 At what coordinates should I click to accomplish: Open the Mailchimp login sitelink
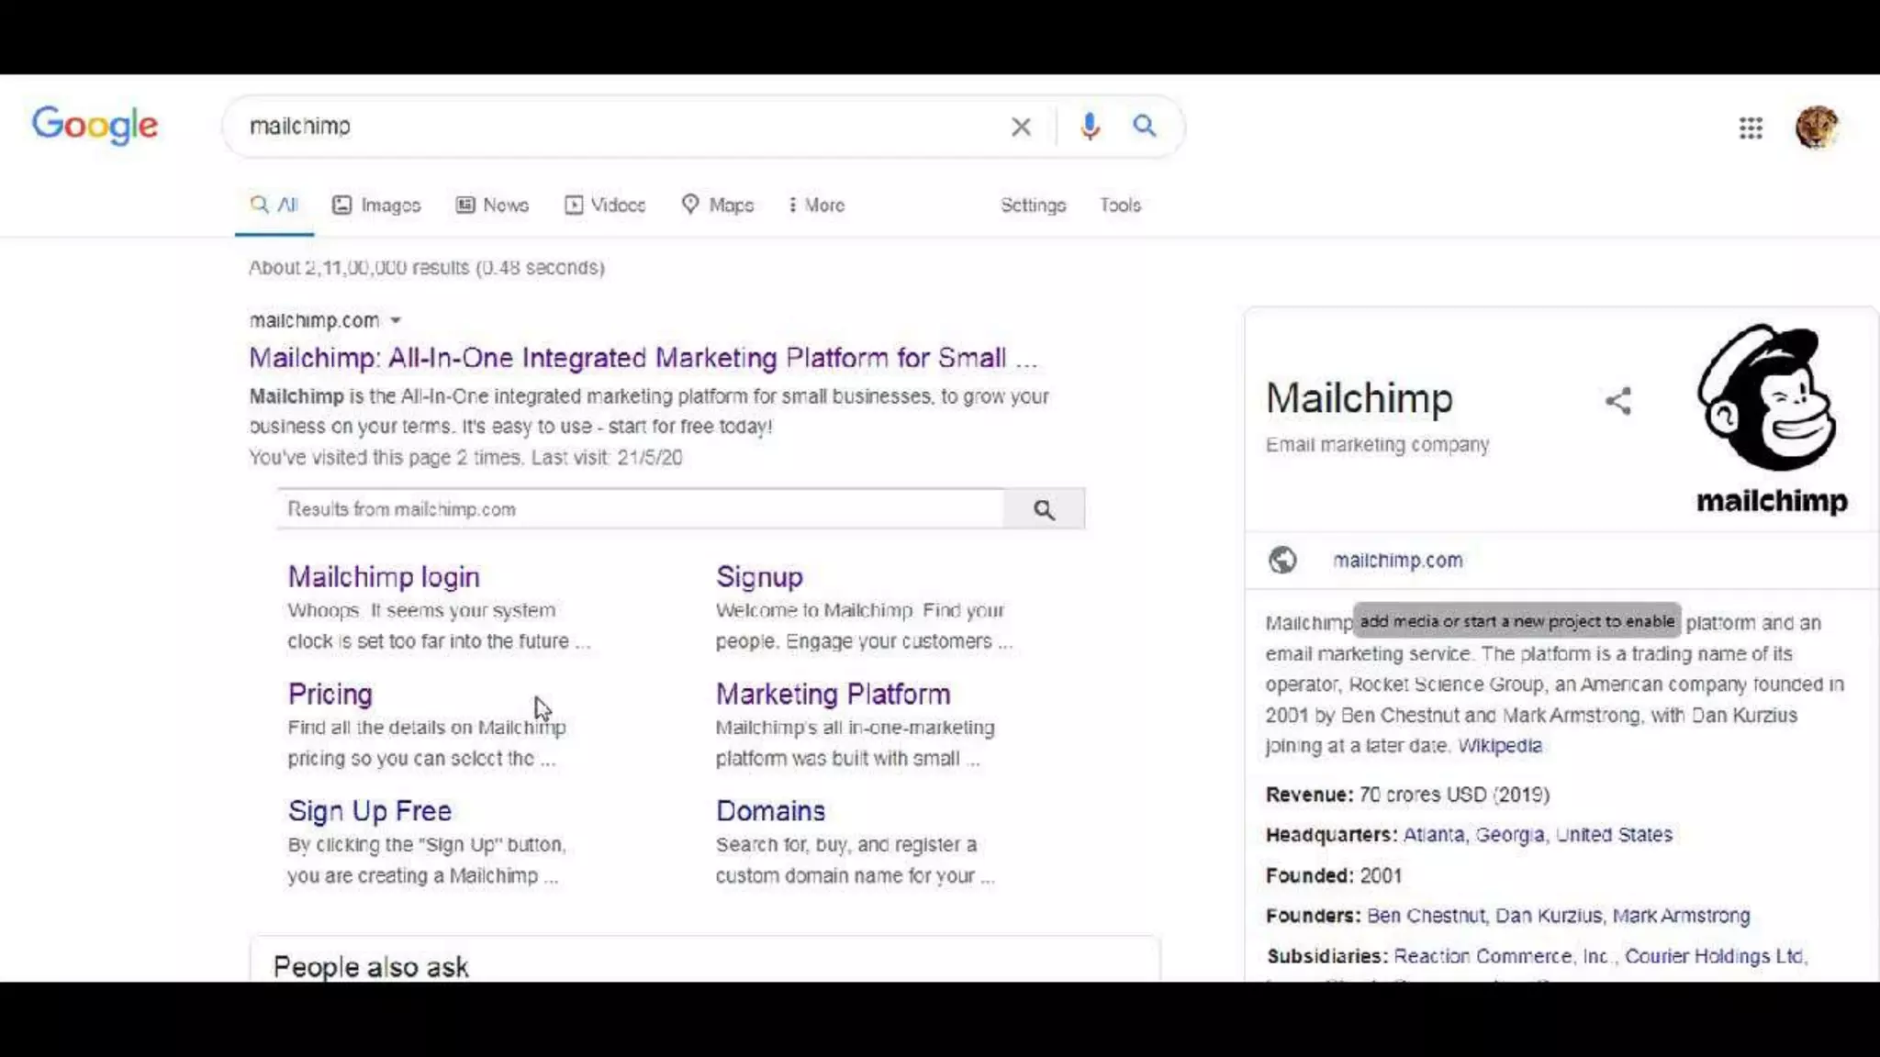pyautogui.click(x=384, y=577)
